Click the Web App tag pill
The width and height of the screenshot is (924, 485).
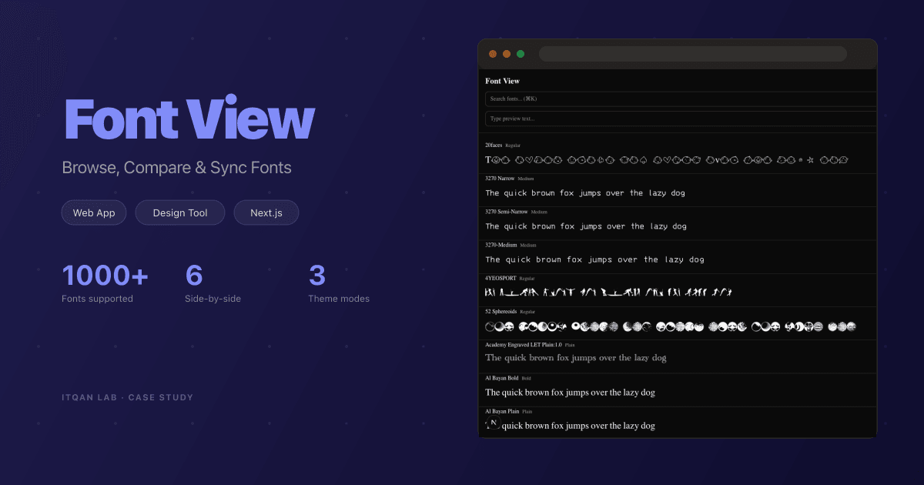pyautogui.click(x=93, y=212)
